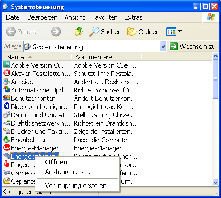The width and height of the screenshot is (221, 198).
Task: Select the Datum und Uhrzeit entry
Action: (x=38, y=115)
